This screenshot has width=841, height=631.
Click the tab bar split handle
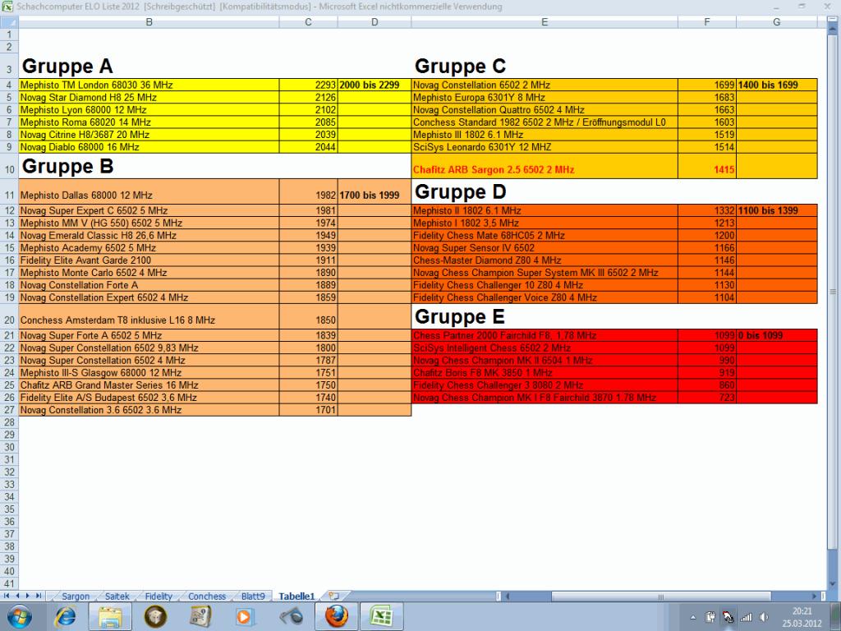(x=499, y=596)
